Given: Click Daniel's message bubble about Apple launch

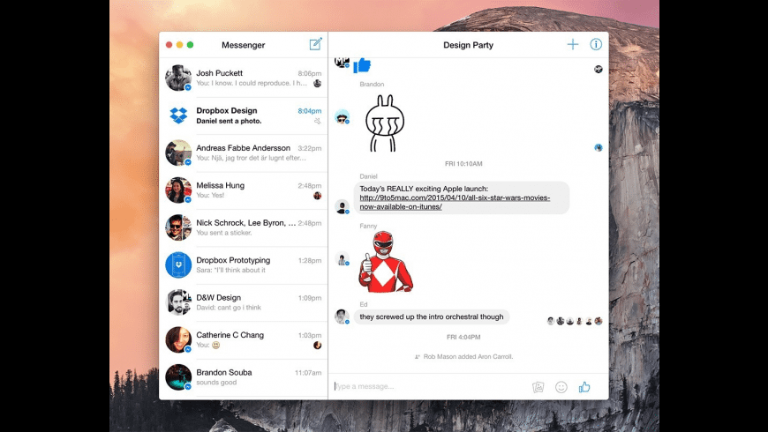Looking at the screenshot, I should pos(462,197).
